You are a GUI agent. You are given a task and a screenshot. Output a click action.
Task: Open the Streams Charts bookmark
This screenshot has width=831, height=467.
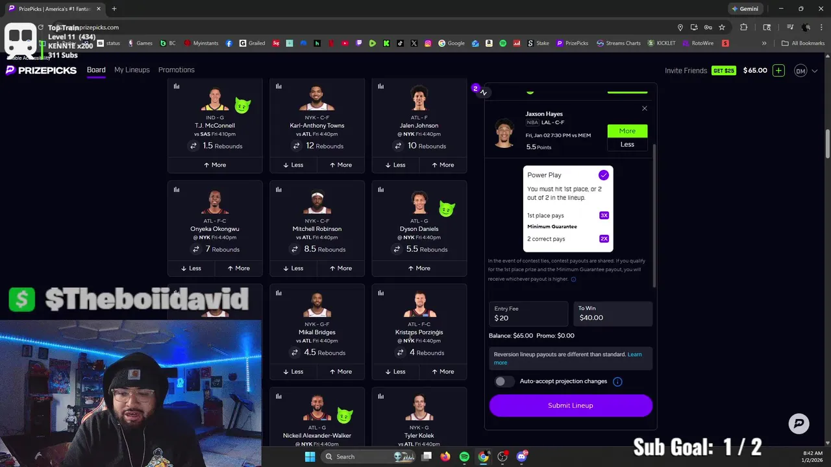click(618, 43)
